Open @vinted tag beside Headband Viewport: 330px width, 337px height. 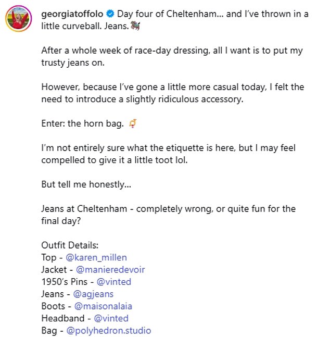click(111, 318)
